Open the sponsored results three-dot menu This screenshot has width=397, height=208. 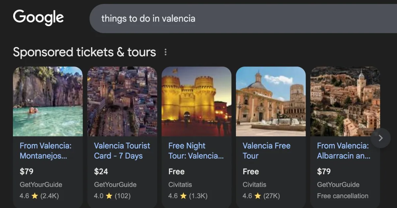tap(165, 52)
